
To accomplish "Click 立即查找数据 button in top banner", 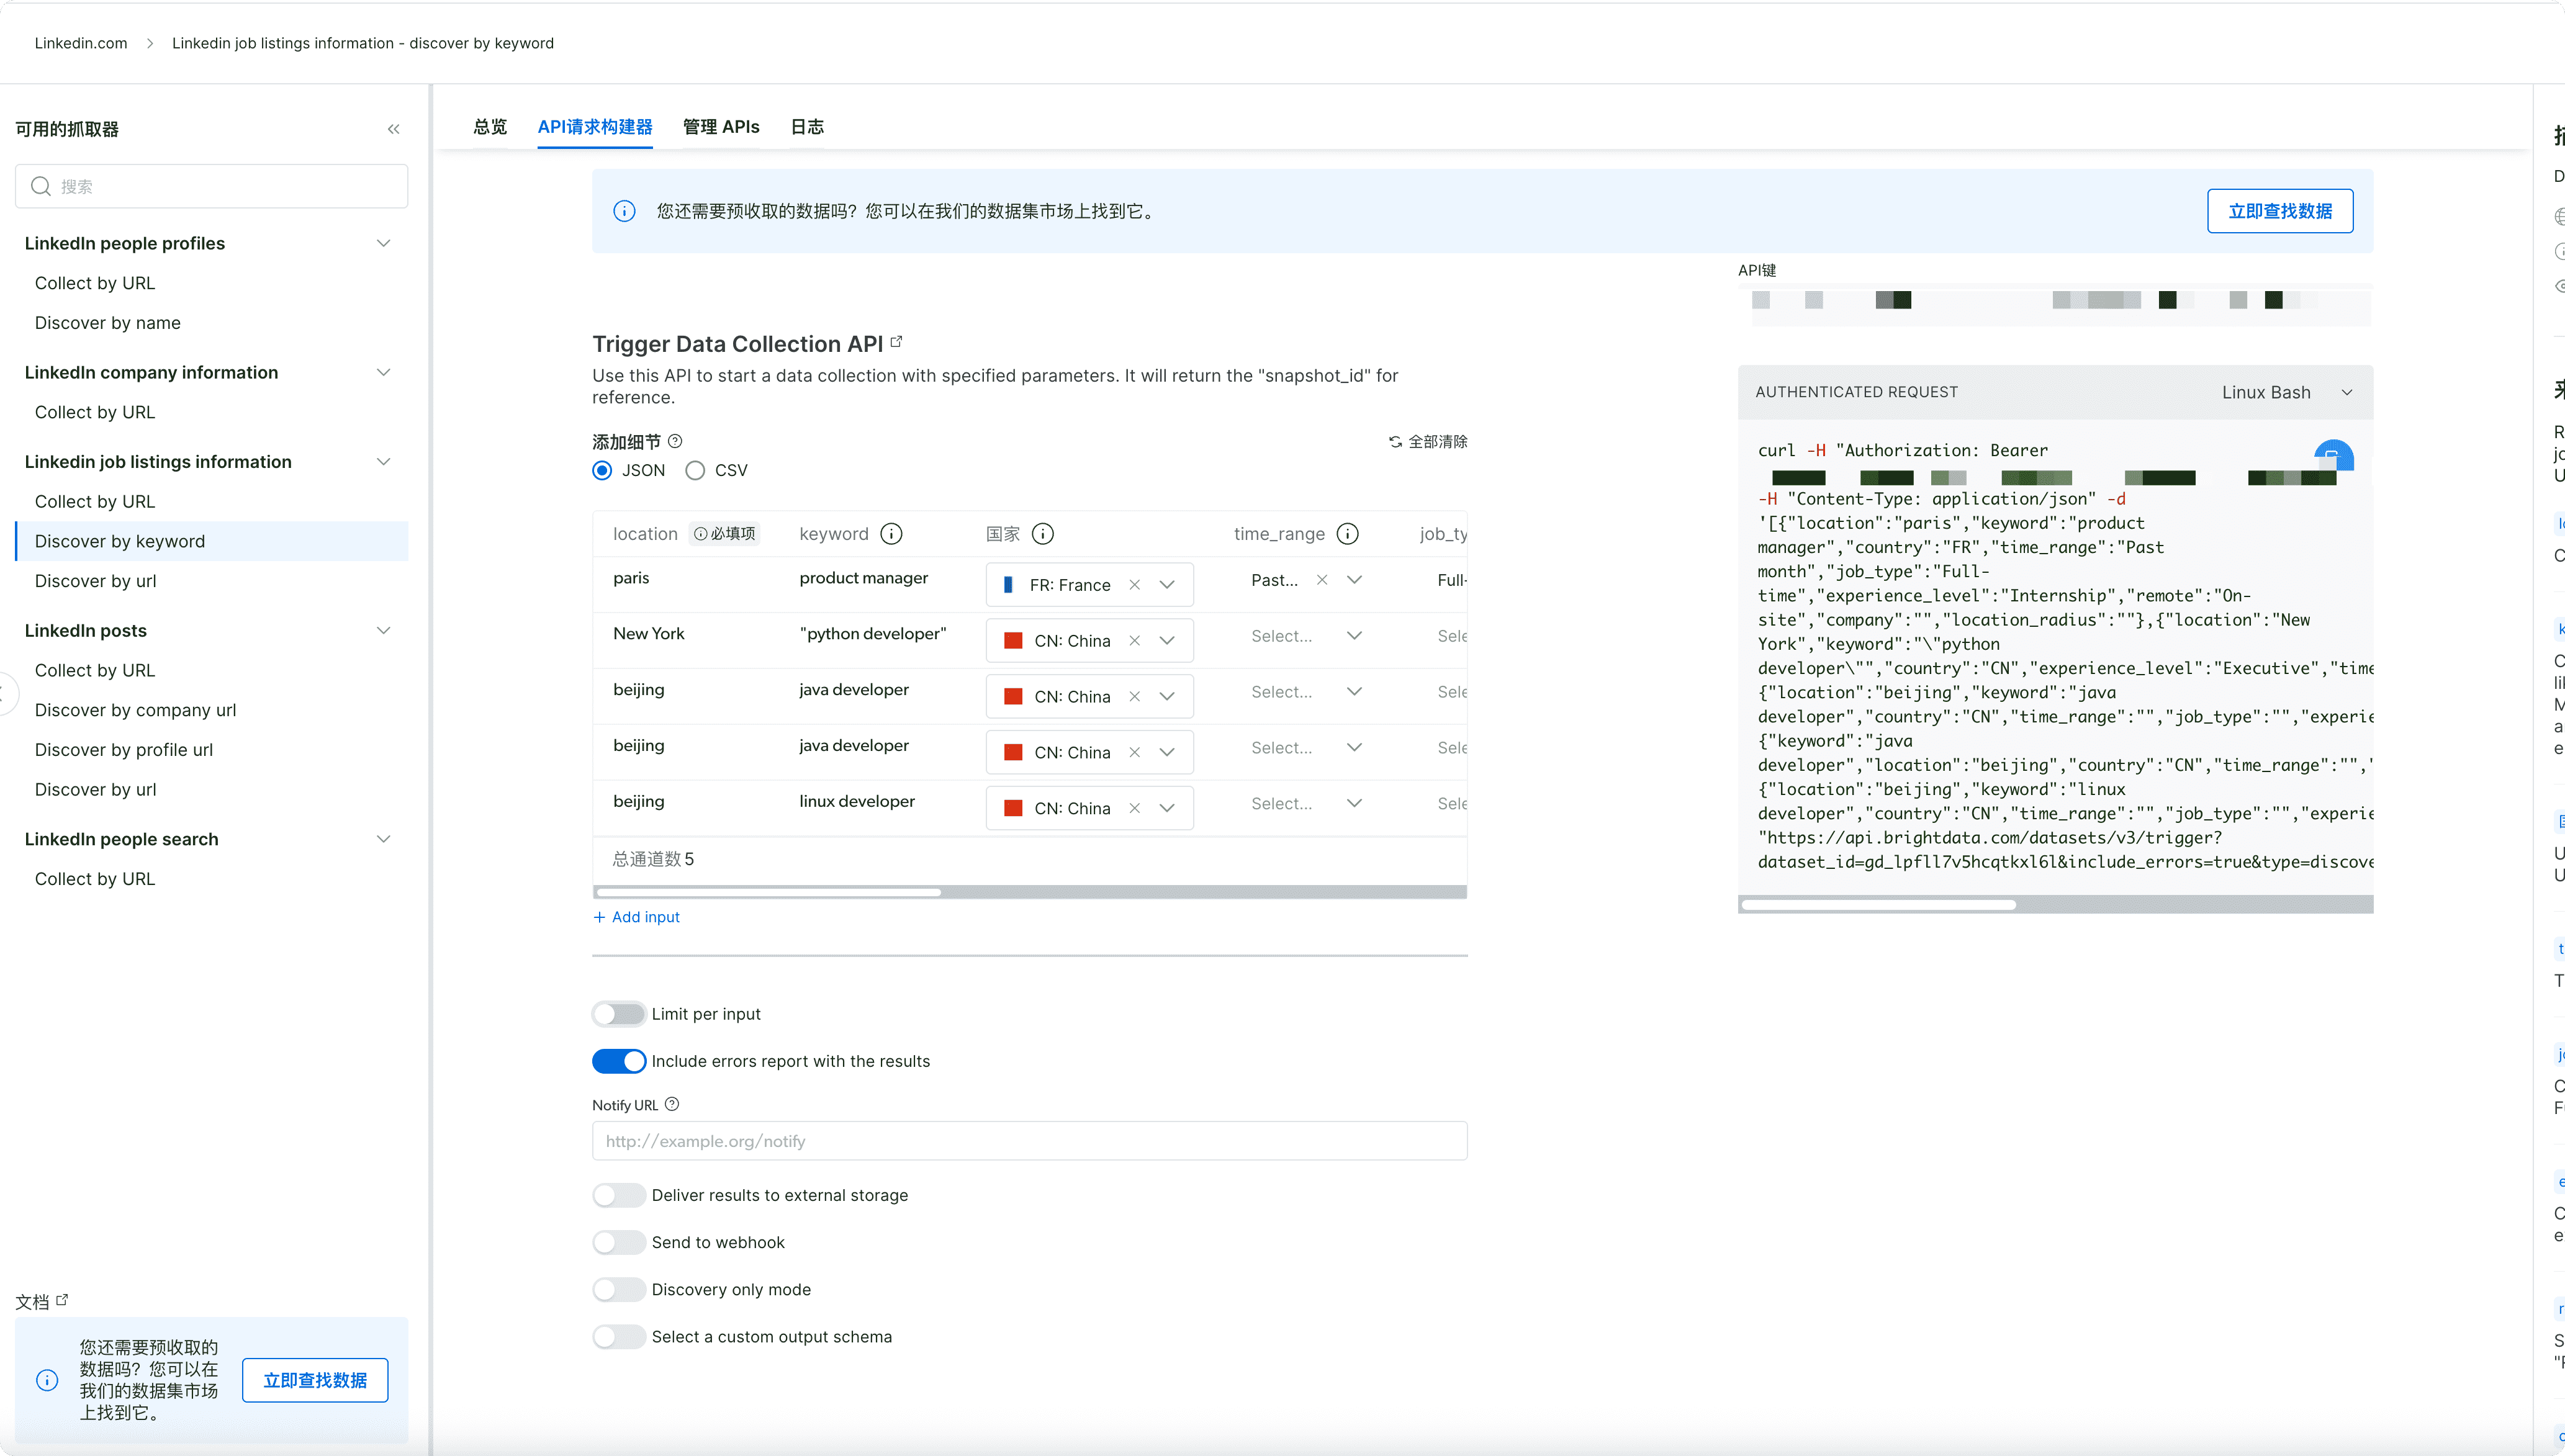I will (x=2280, y=211).
